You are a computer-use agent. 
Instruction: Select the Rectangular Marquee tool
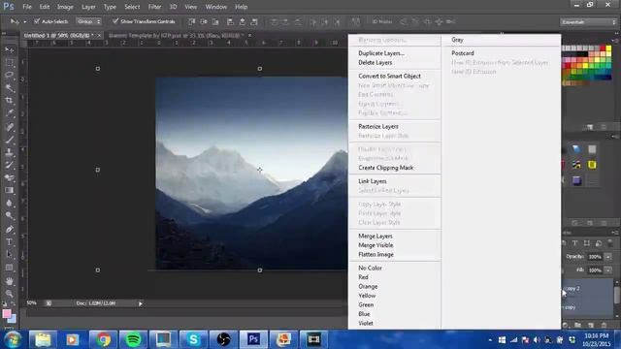pyautogui.click(x=10, y=62)
